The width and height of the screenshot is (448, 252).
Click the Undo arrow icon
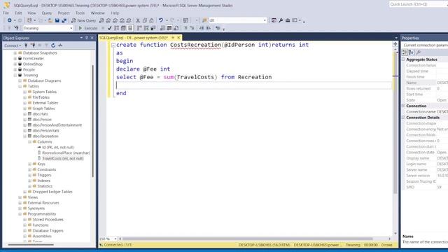click(x=161, y=20)
